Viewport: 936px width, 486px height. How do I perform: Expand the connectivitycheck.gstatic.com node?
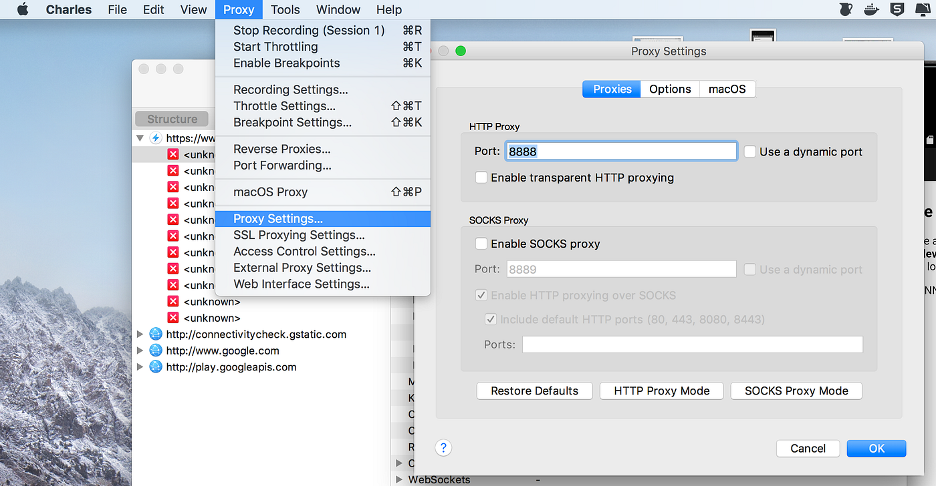click(x=140, y=334)
